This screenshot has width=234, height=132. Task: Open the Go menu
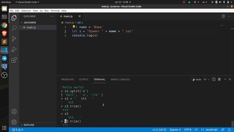click(41, 11)
